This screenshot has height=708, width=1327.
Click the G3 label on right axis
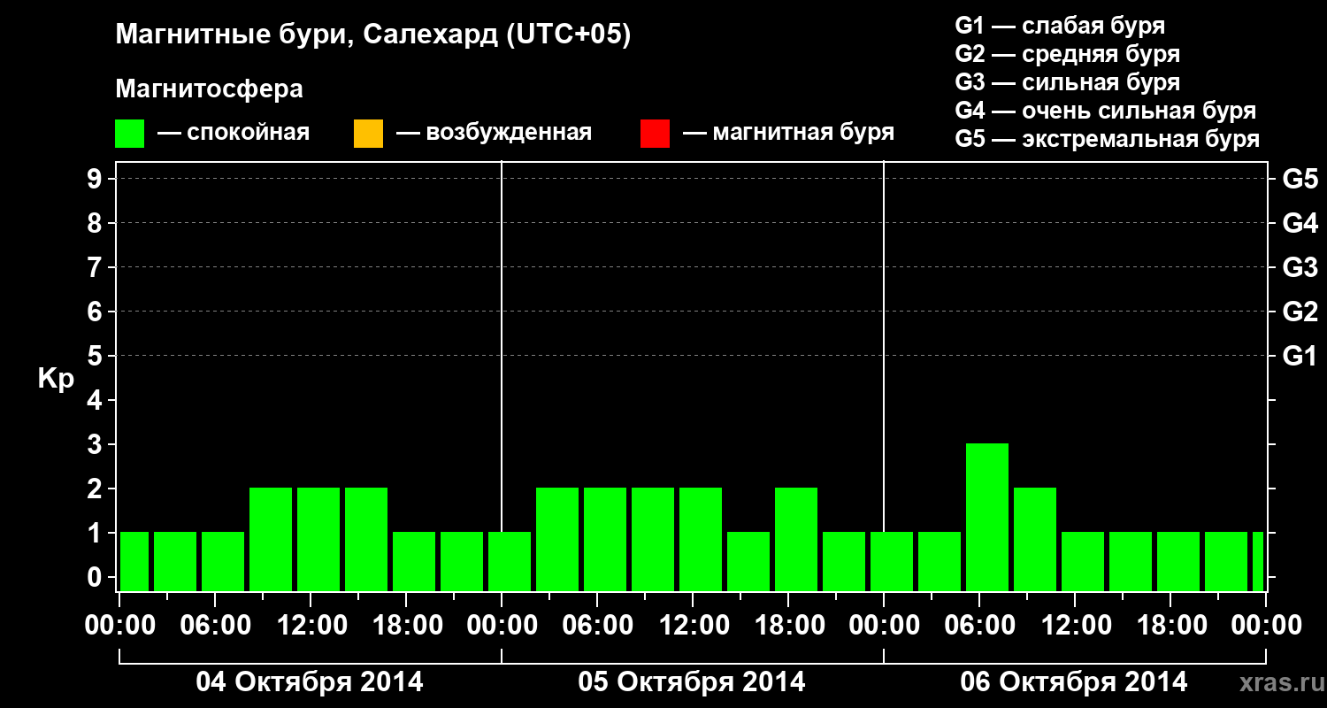[1300, 267]
